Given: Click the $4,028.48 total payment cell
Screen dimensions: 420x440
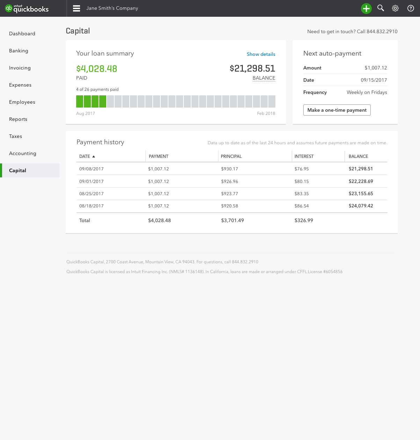Looking at the screenshot, I should tap(159, 220).
